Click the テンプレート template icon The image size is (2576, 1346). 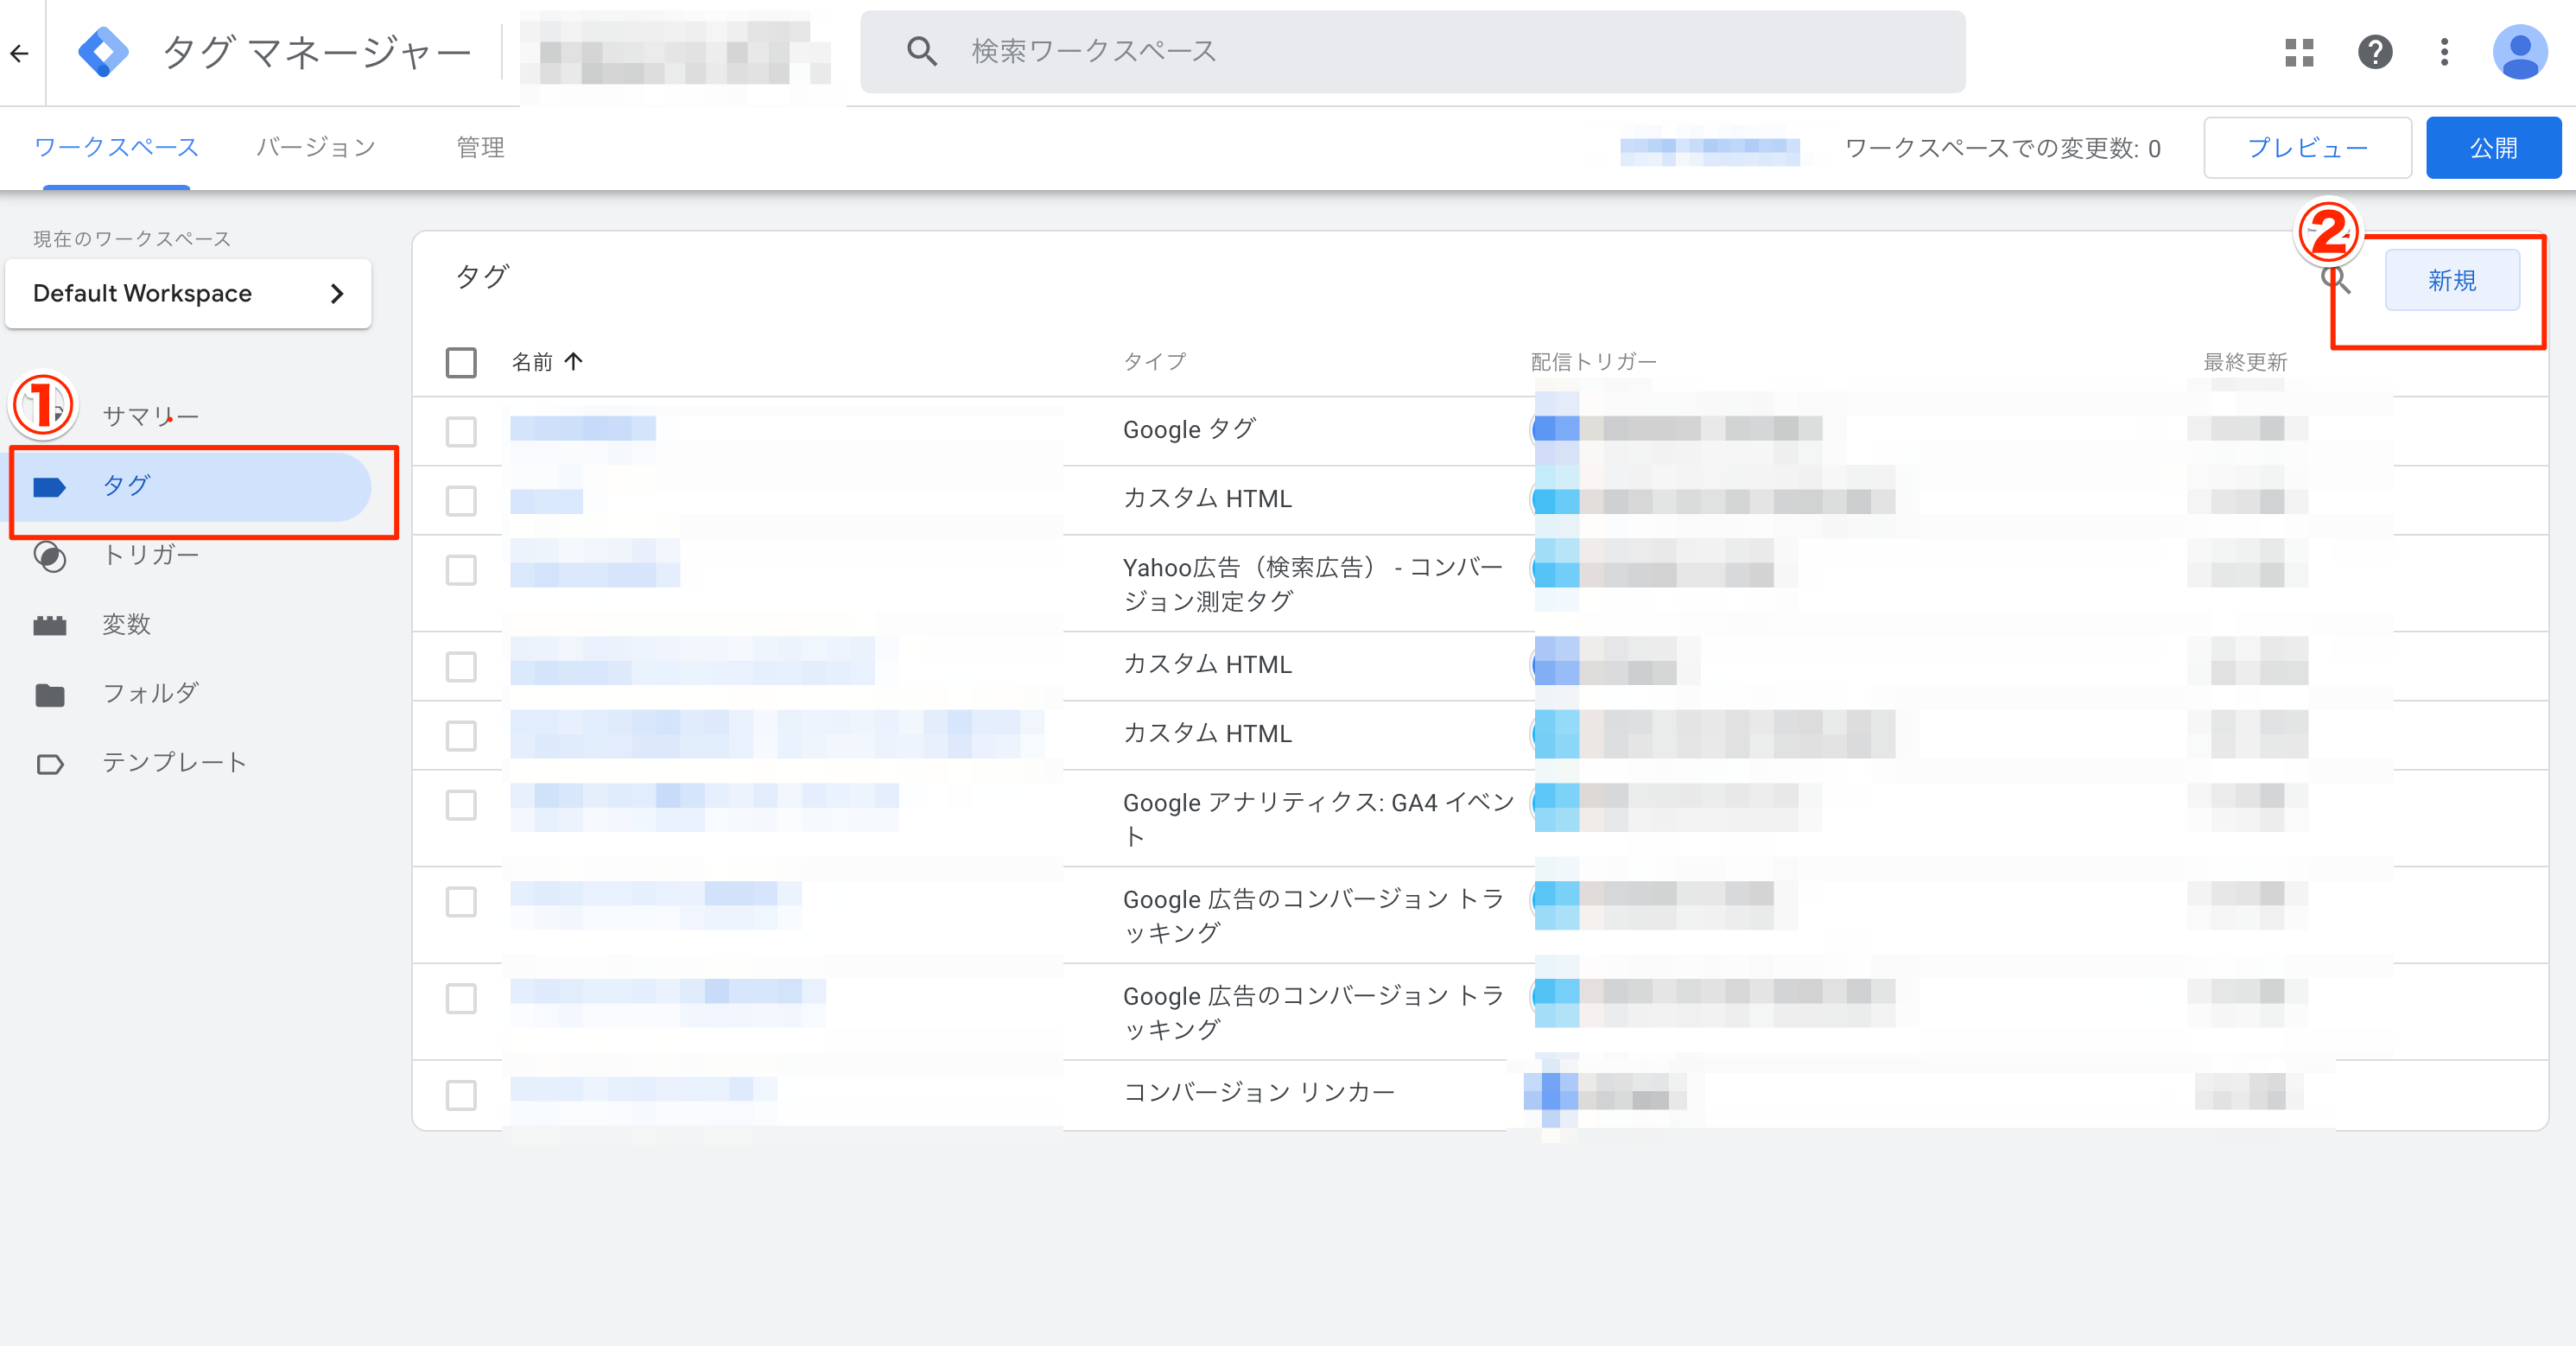pos(50,764)
